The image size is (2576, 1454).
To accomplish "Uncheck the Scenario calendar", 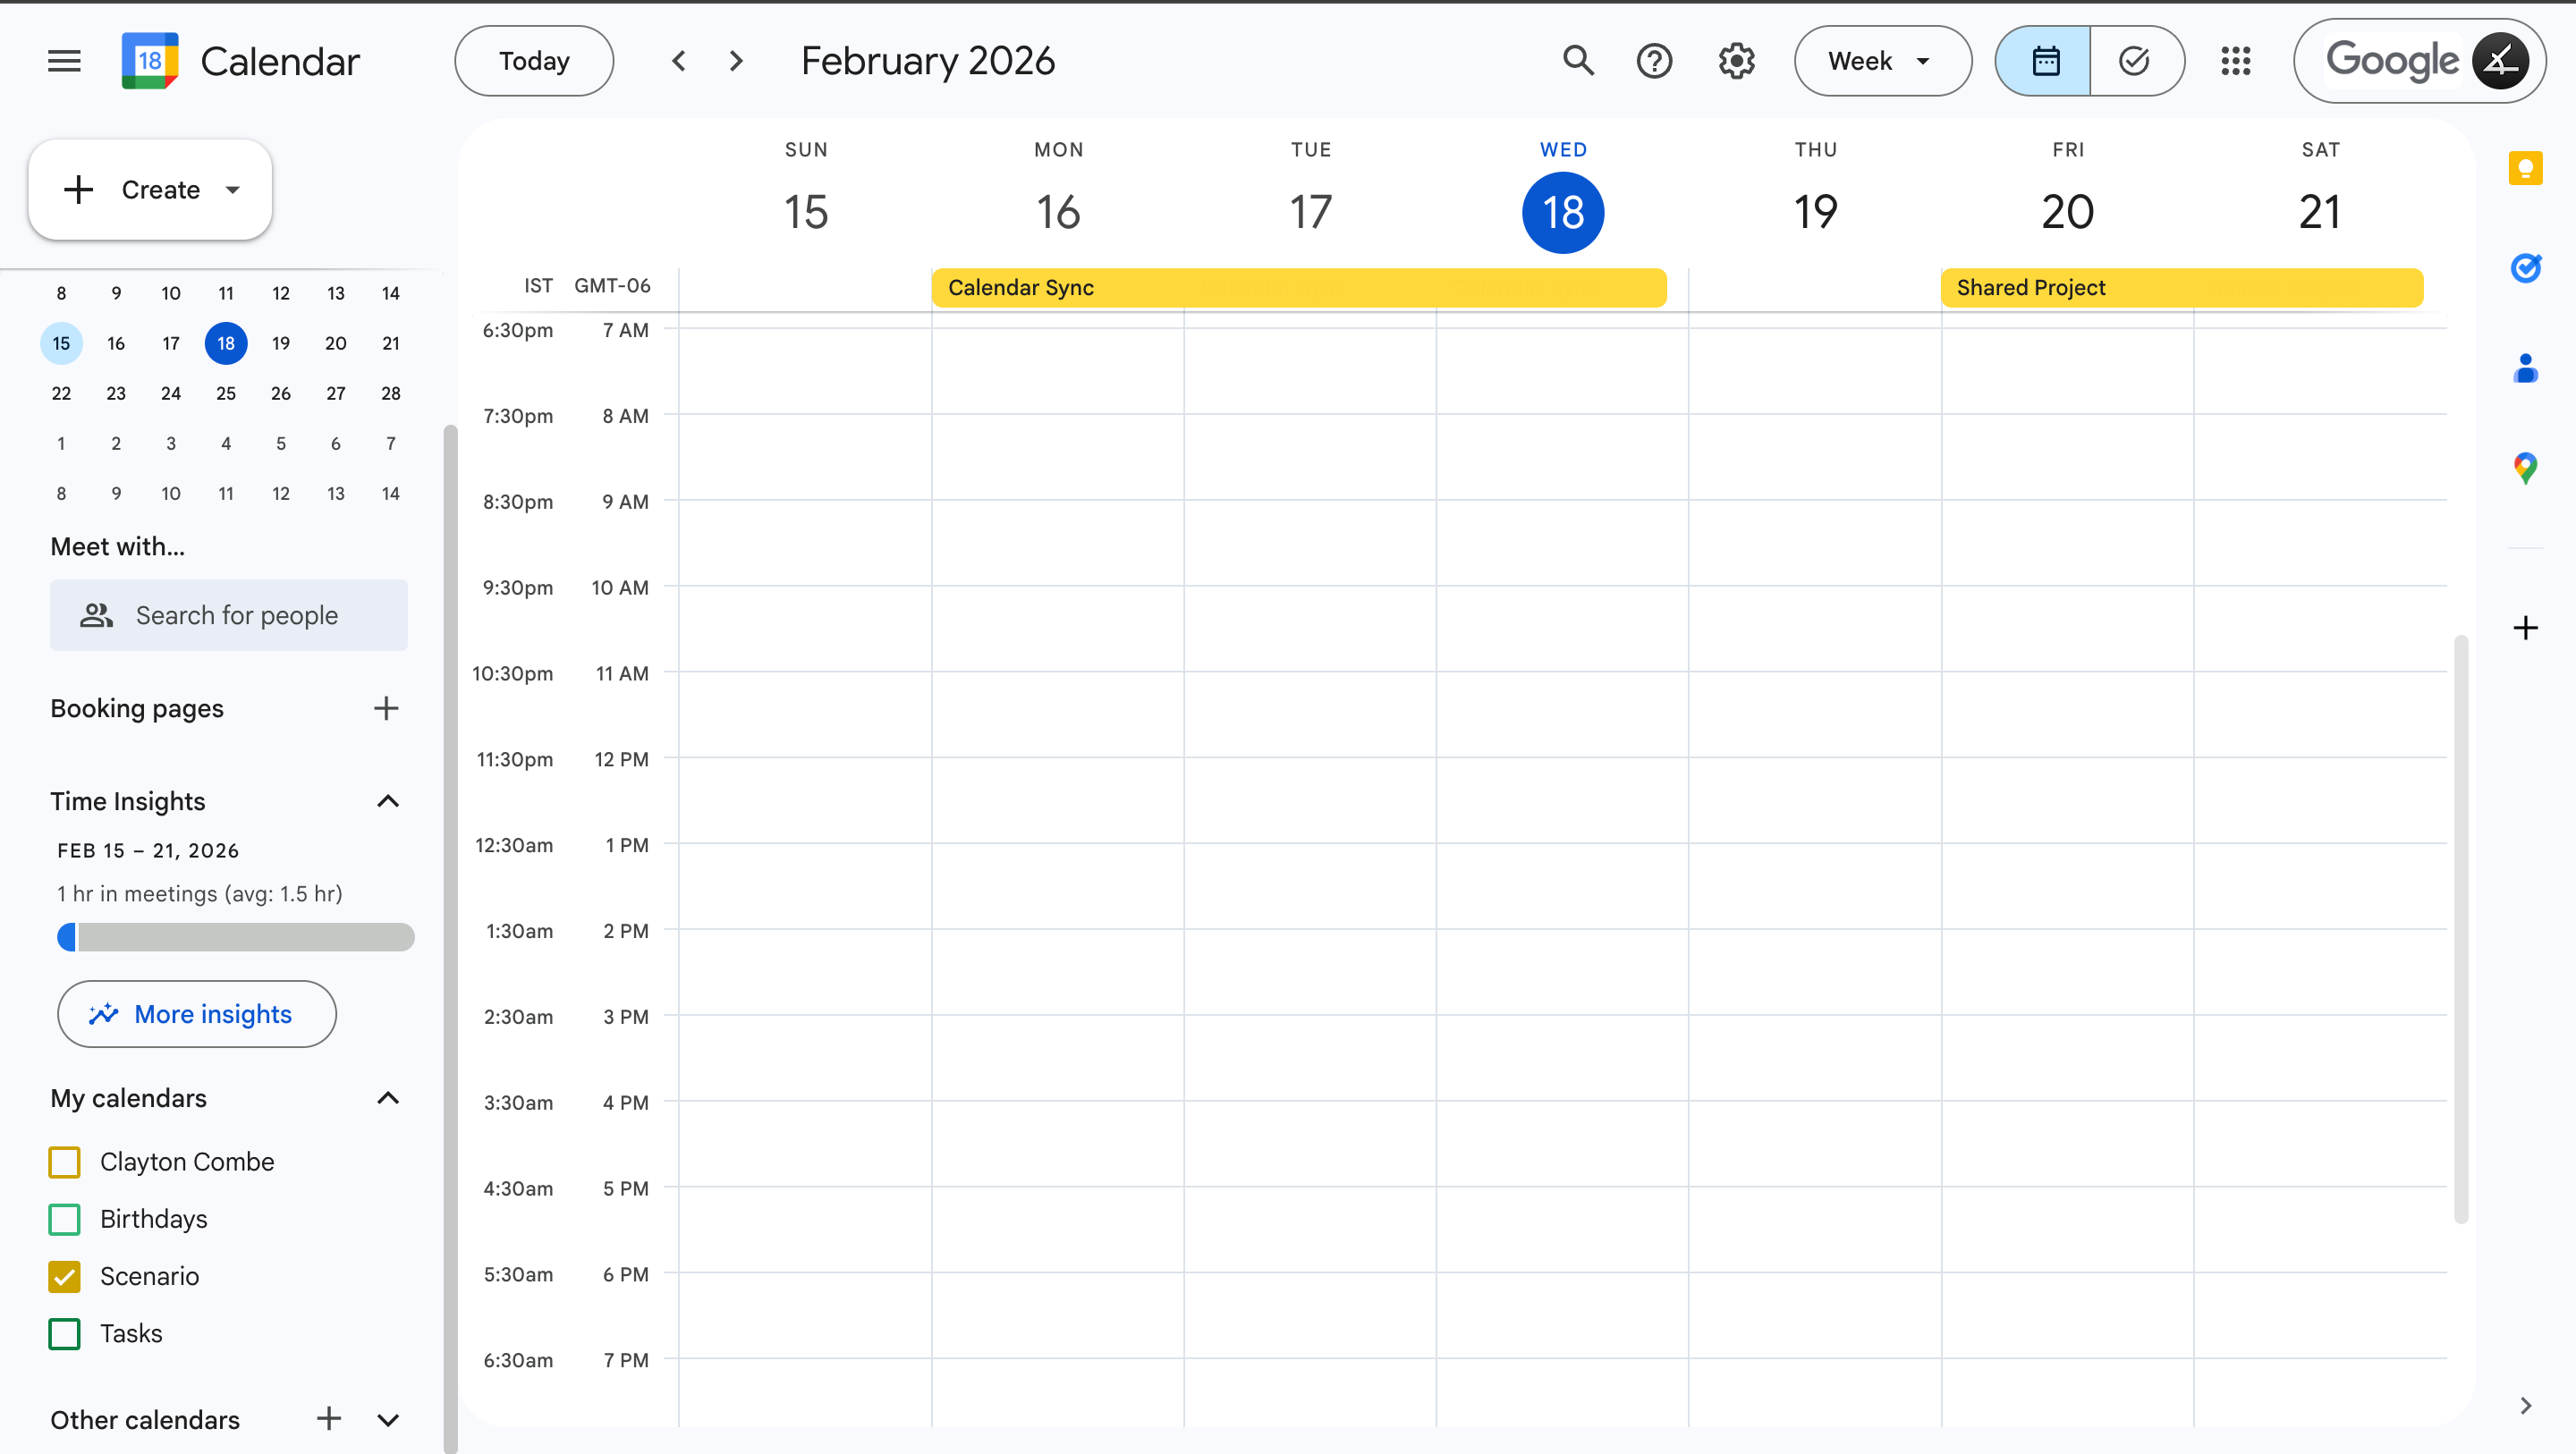I will pyautogui.click(x=65, y=1276).
